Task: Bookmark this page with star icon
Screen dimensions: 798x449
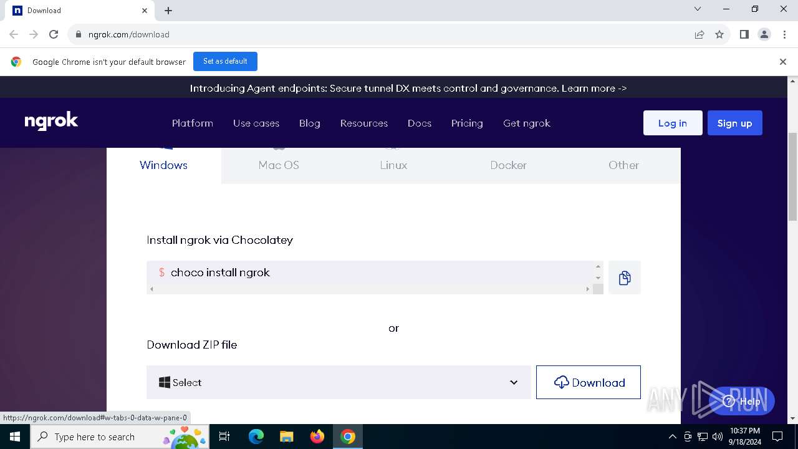Action: (719, 34)
